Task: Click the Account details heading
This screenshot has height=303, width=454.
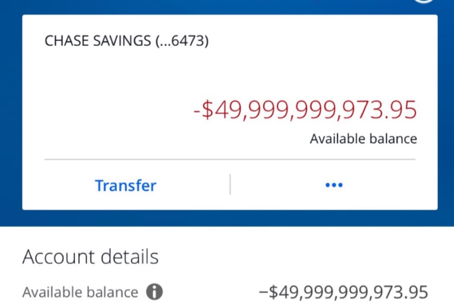Action: [90, 257]
